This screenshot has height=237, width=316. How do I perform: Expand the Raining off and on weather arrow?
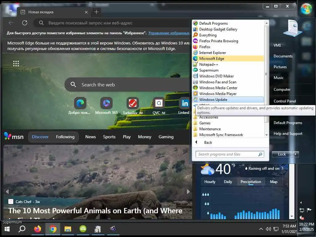(x=283, y=168)
